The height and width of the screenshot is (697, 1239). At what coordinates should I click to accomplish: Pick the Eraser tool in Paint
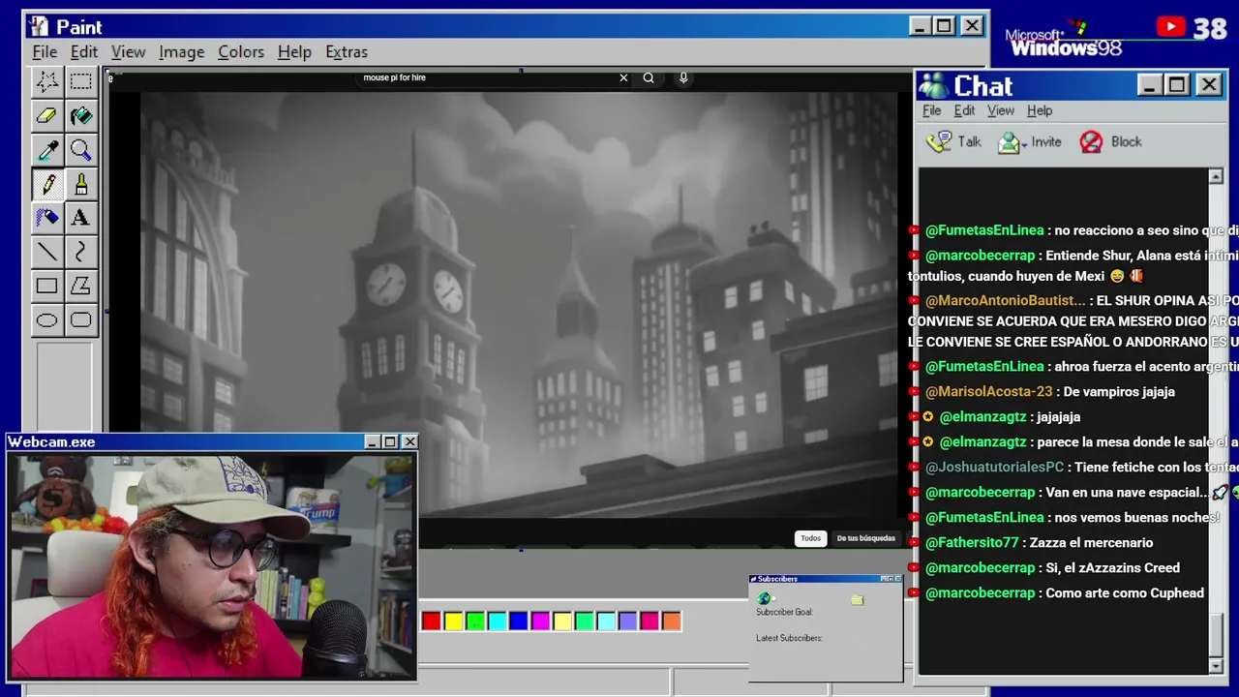[x=46, y=116]
